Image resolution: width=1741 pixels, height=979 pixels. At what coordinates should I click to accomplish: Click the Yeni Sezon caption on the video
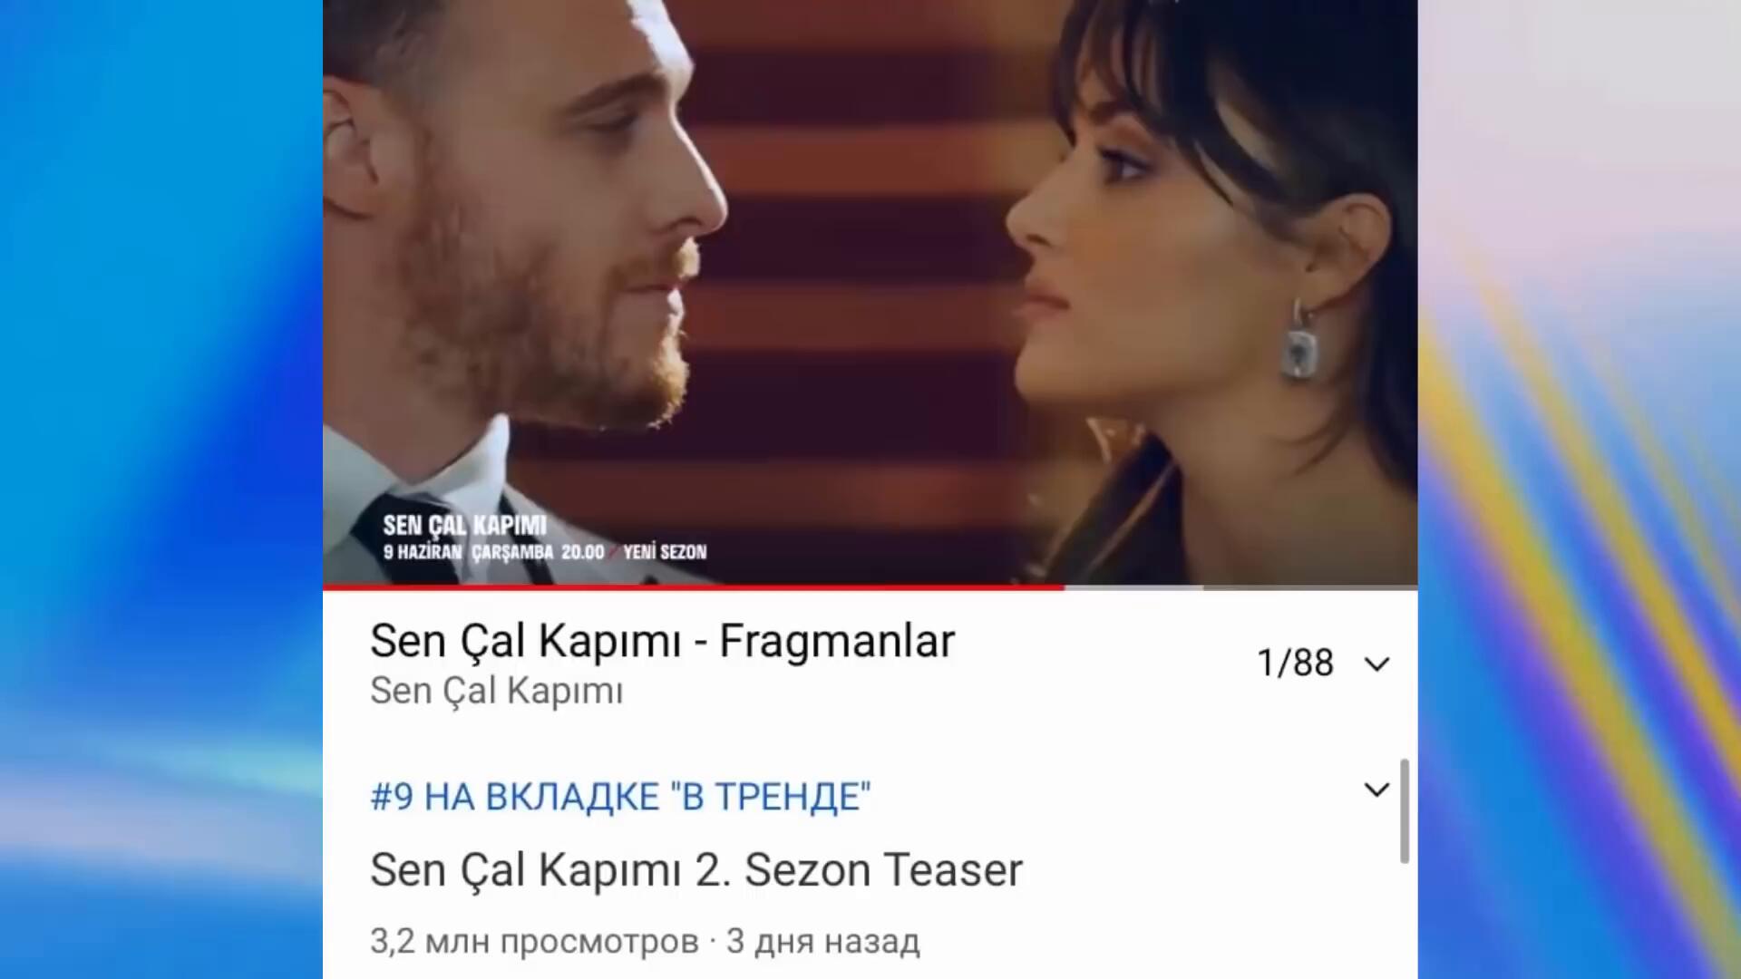point(665,552)
